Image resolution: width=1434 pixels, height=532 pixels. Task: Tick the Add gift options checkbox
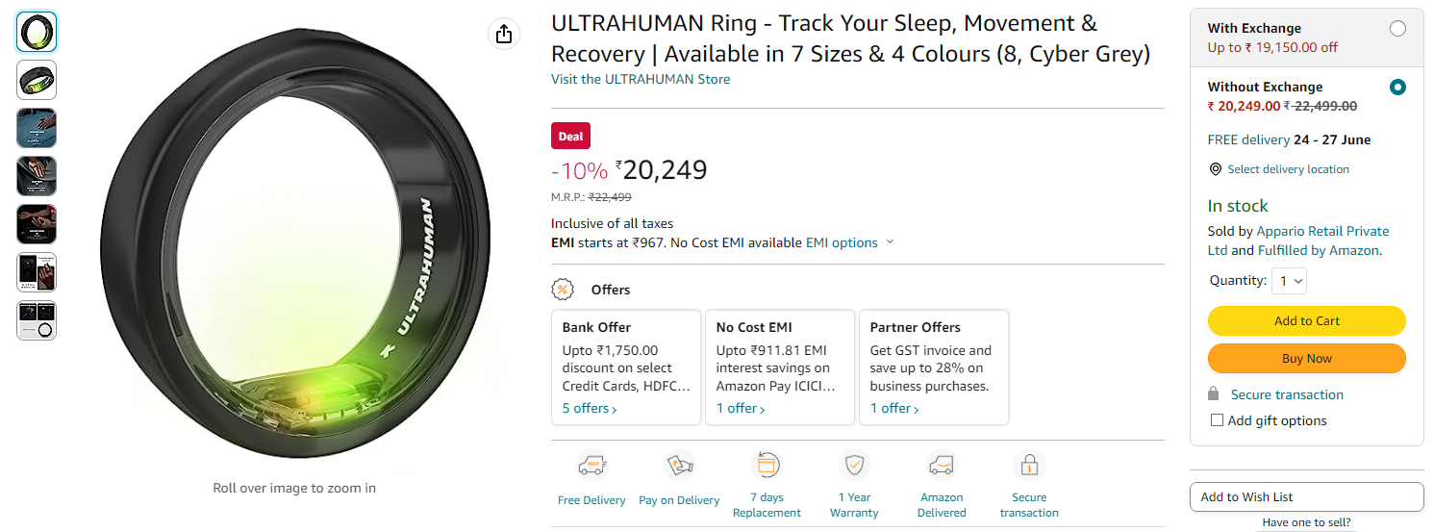1218,420
